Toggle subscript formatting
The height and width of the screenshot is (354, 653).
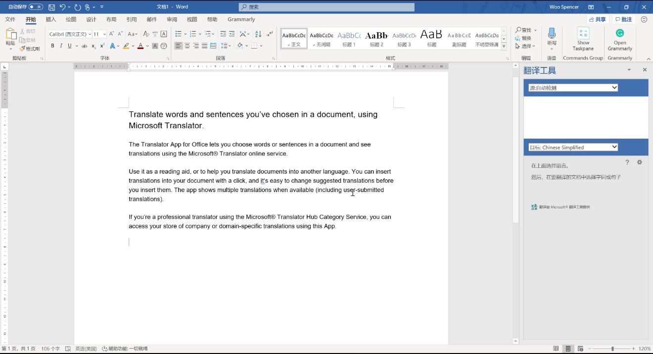point(93,46)
